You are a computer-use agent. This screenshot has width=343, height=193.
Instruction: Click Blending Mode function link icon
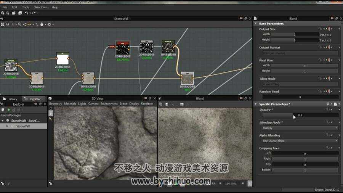[x=327, y=122]
